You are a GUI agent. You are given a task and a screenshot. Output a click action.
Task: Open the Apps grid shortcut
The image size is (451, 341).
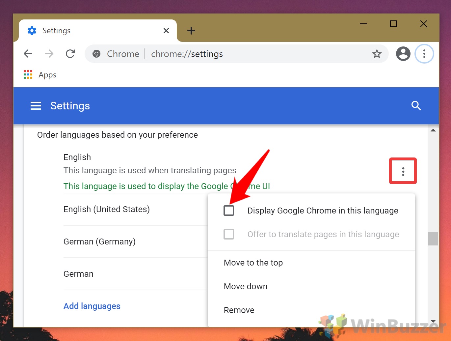tap(40, 75)
